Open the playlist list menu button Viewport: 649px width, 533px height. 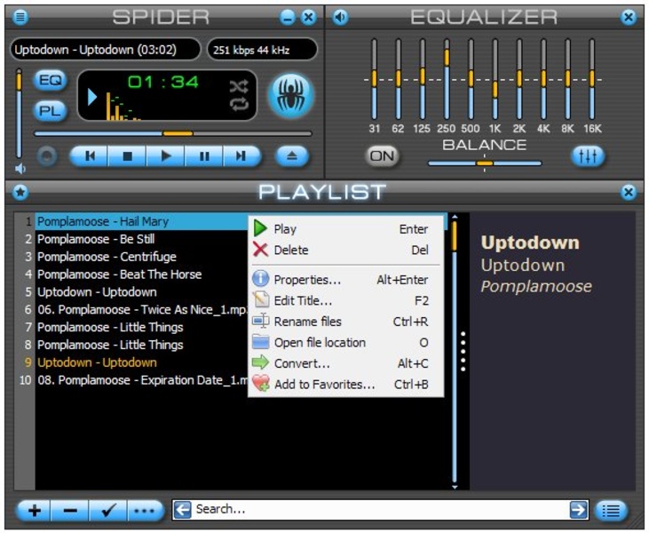[x=610, y=510]
